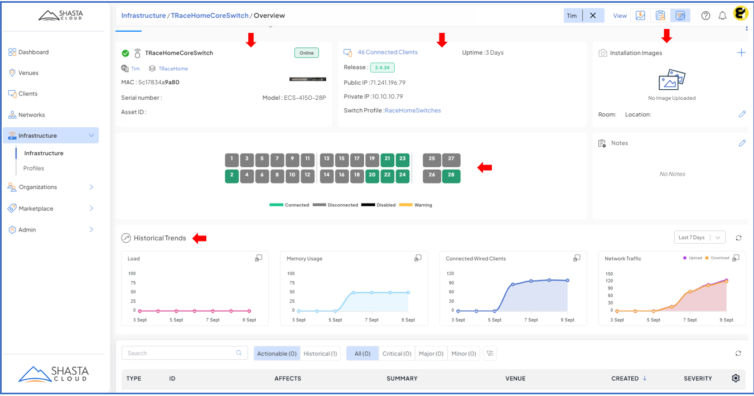
Task: Collapse the Infrastructure sidebar section
Action: (x=91, y=136)
